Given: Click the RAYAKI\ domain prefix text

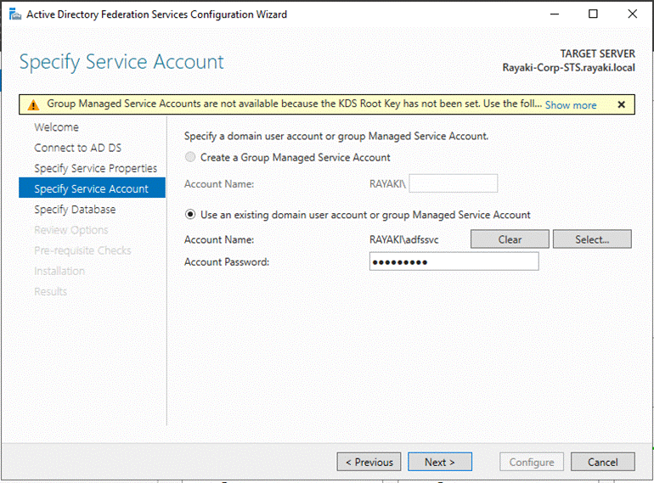Looking at the screenshot, I should [387, 184].
